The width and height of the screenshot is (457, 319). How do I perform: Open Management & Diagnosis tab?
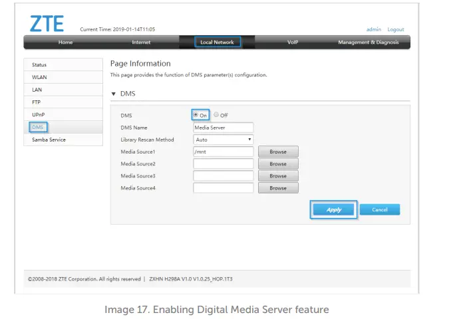click(368, 43)
